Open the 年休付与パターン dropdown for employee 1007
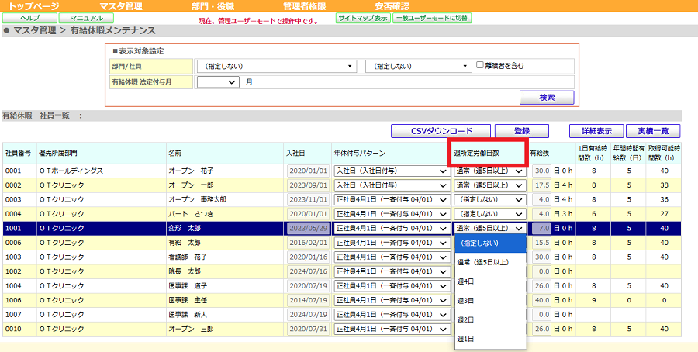 coord(392,315)
